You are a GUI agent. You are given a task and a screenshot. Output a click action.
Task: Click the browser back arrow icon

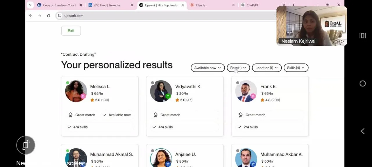tap(31, 16)
